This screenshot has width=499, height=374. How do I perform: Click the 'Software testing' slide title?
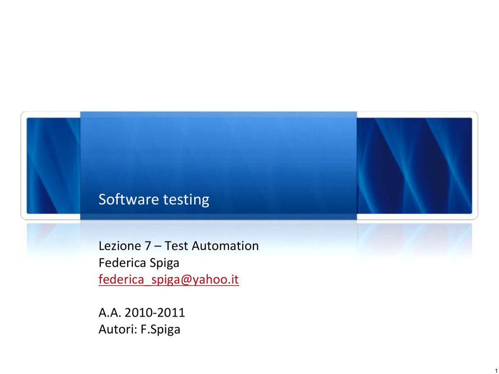(154, 200)
